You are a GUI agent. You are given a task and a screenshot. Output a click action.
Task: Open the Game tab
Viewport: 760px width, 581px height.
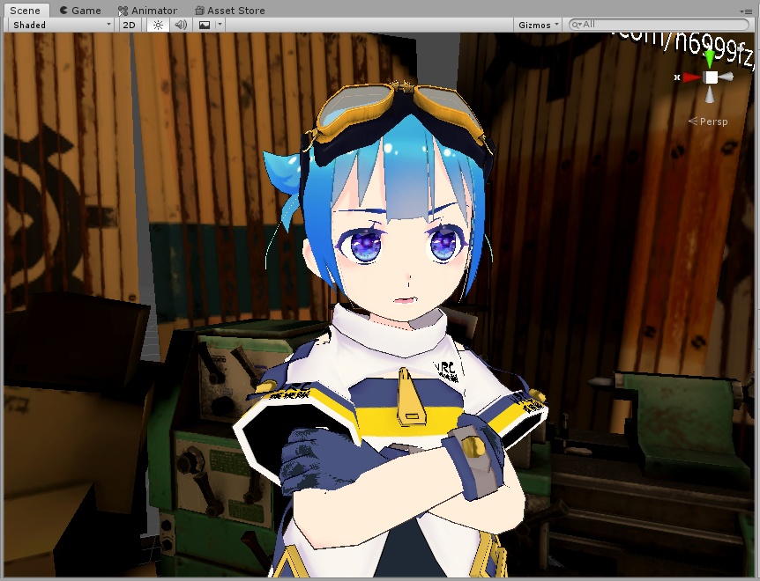(80, 11)
